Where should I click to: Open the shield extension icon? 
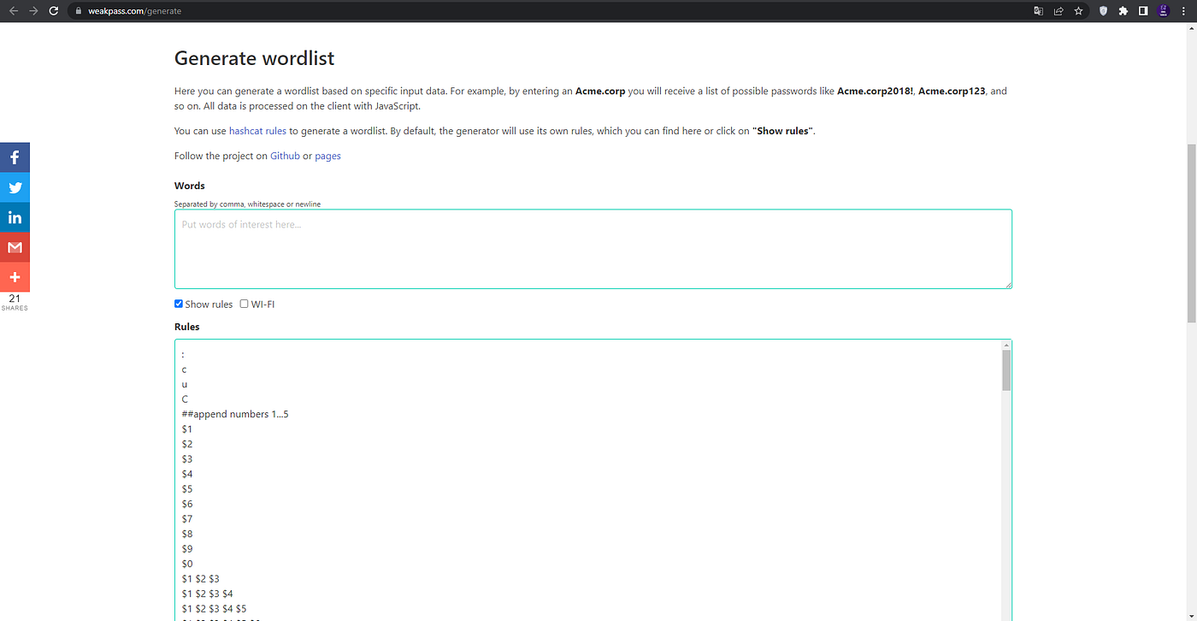pos(1103,11)
